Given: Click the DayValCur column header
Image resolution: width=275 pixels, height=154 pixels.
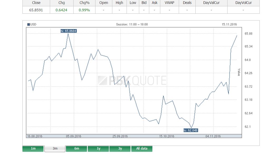Looking at the screenshot, I should pyautogui.click(x=211, y=3).
